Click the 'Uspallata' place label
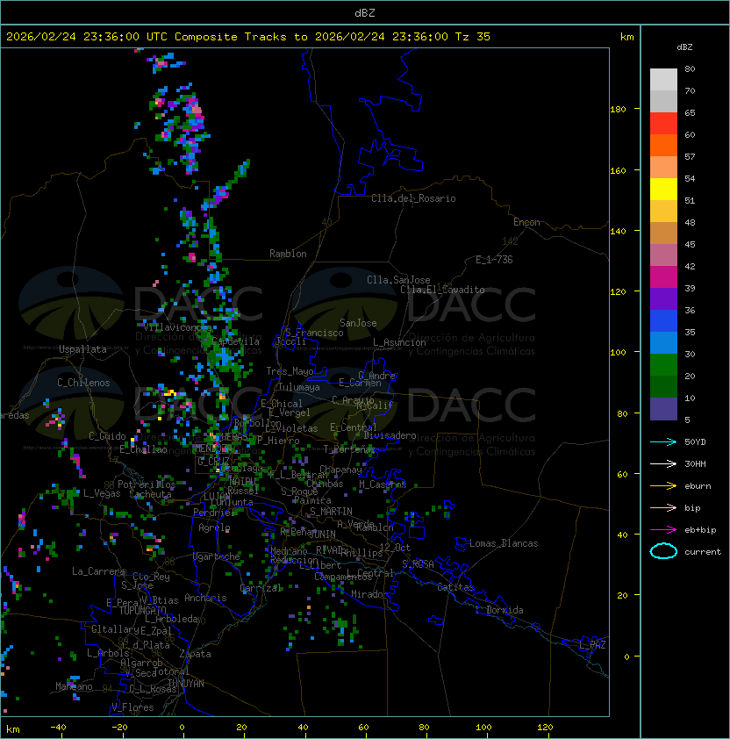The width and height of the screenshot is (730, 739). (x=82, y=349)
